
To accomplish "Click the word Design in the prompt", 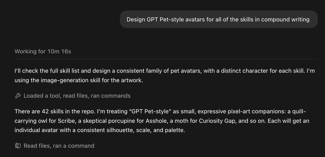I will (x=136, y=20).
